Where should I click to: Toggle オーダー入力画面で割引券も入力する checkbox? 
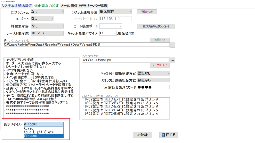pyautogui.click(x=5, y=63)
